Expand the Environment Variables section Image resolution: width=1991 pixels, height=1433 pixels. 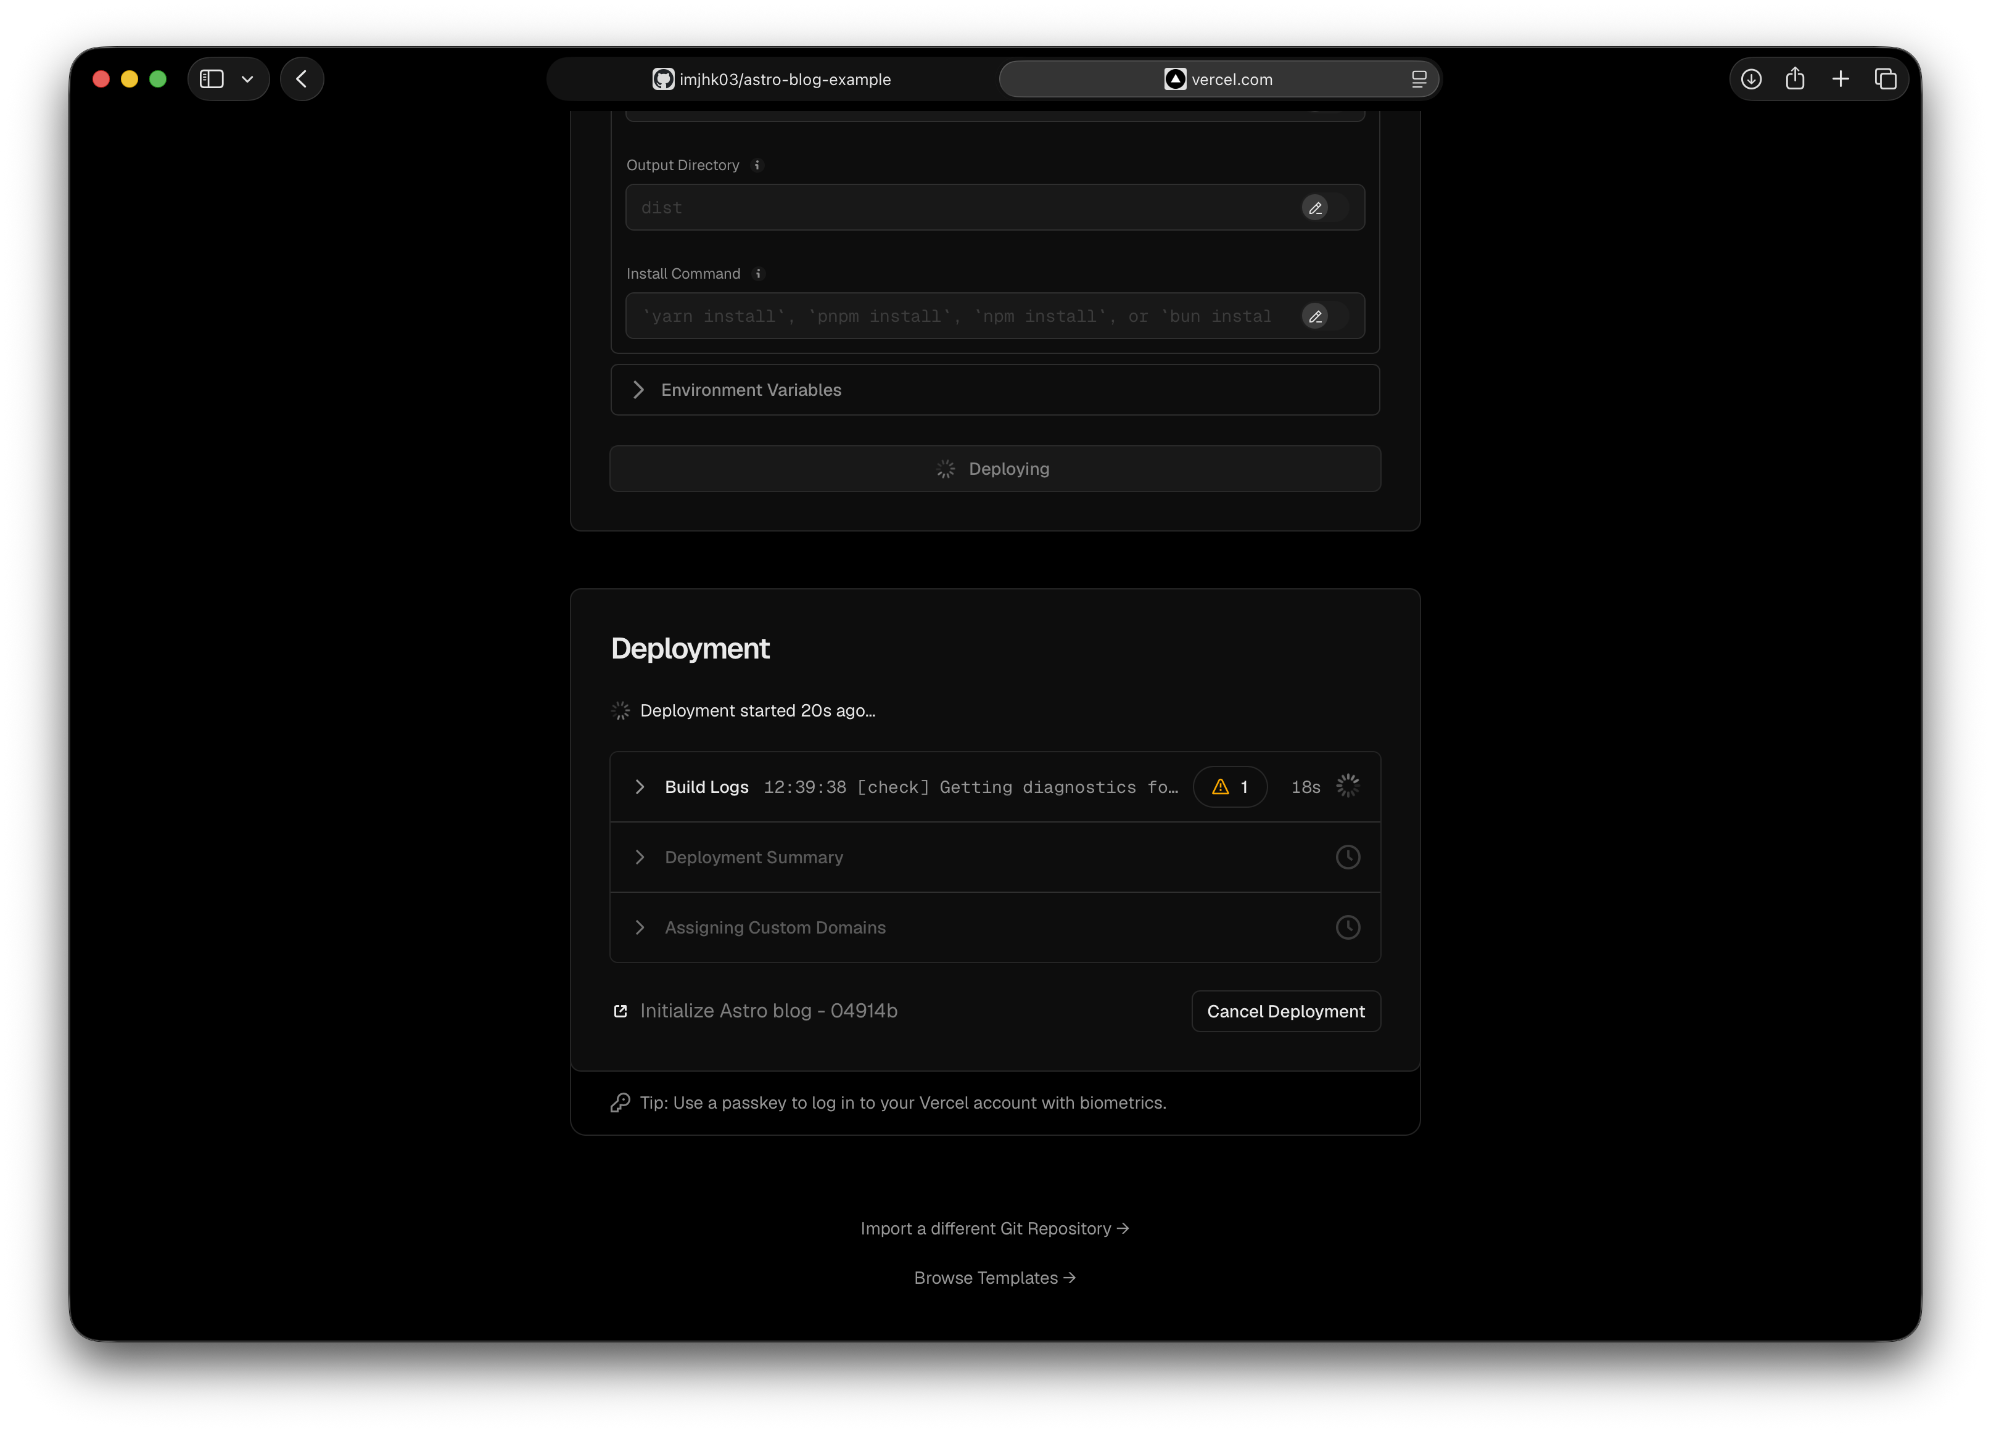coord(995,390)
